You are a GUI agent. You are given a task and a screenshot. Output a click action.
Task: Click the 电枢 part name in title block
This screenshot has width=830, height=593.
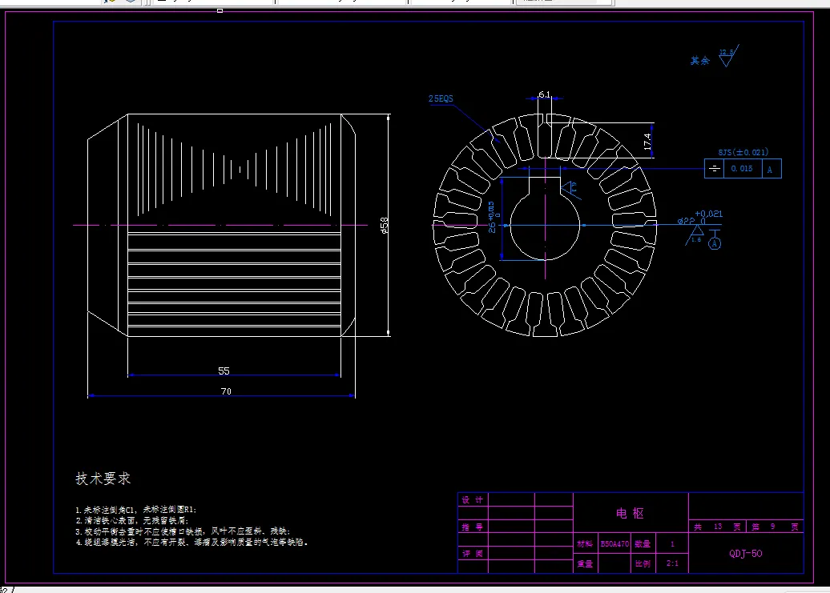pyautogui.click(x=630, y=513)
